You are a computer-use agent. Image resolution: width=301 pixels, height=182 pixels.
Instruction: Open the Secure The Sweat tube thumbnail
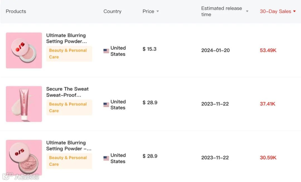pyautogui.click(x=24, y=104)
